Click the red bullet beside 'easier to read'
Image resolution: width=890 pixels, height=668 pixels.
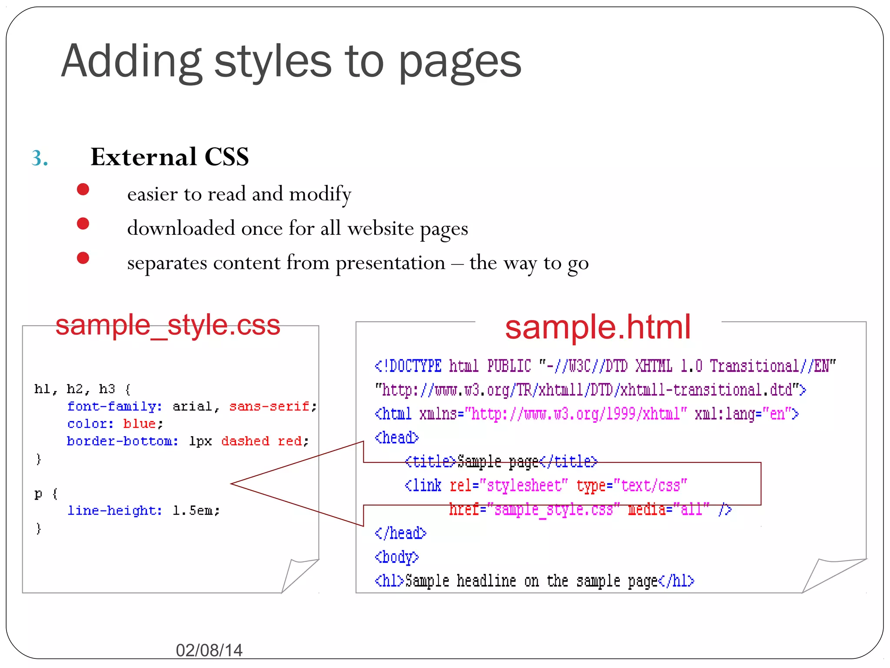83,189
